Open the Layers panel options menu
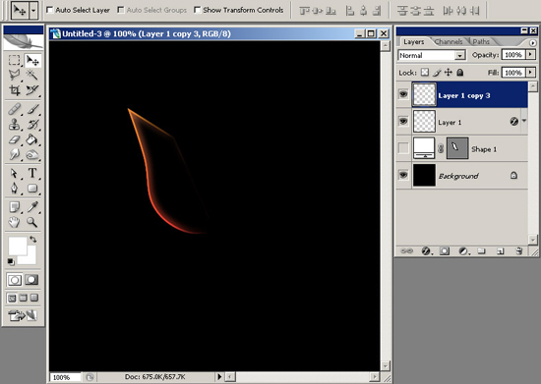Viewport: 541px width, 384px height. (x=533, y=42)
